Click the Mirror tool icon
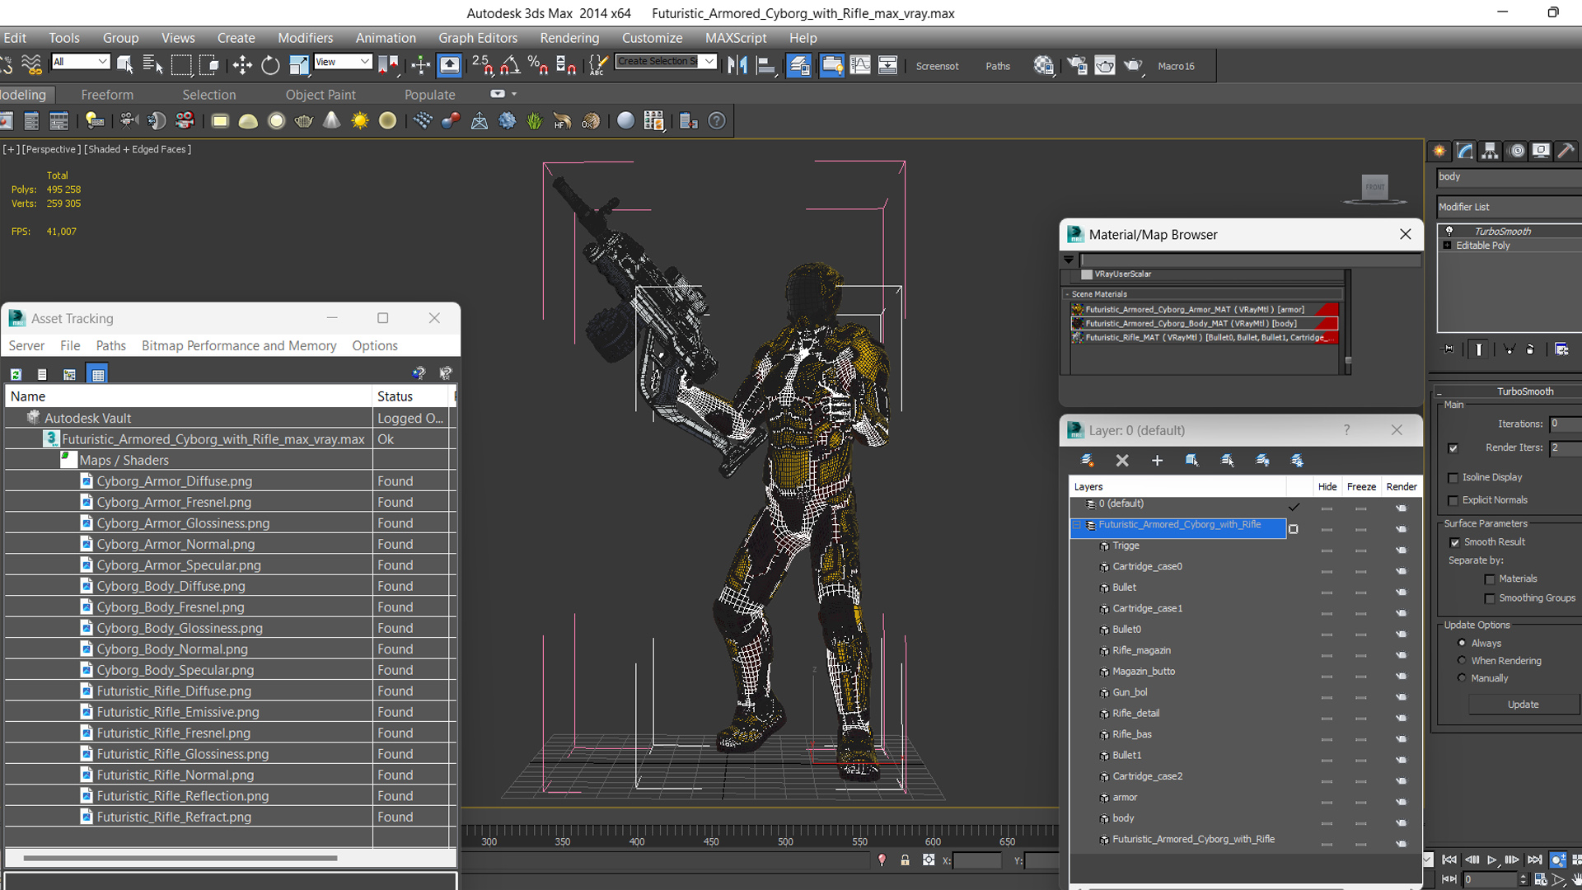The height and width of the screenshot is (890, 1582). [737, 65]
